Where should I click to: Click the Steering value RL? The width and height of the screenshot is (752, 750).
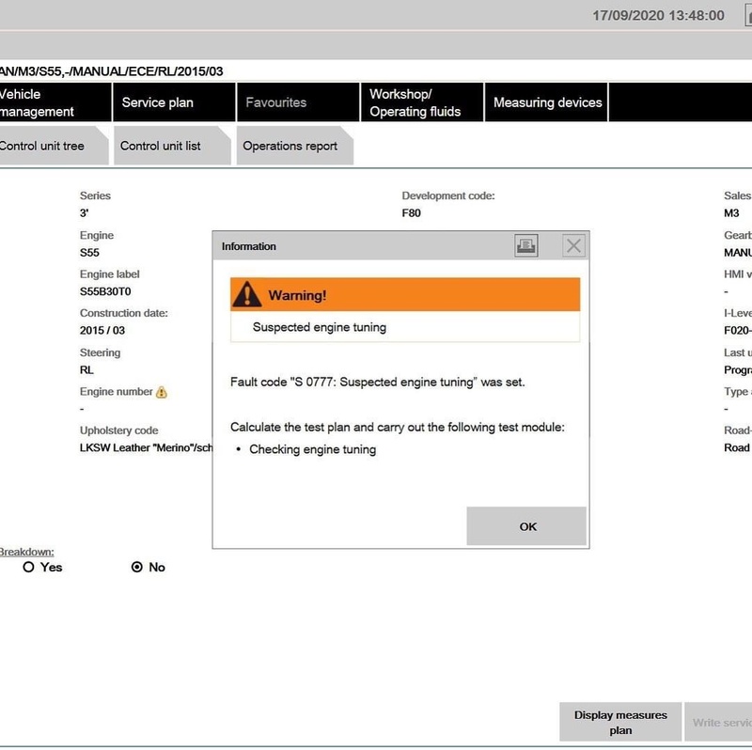point(86,369)
